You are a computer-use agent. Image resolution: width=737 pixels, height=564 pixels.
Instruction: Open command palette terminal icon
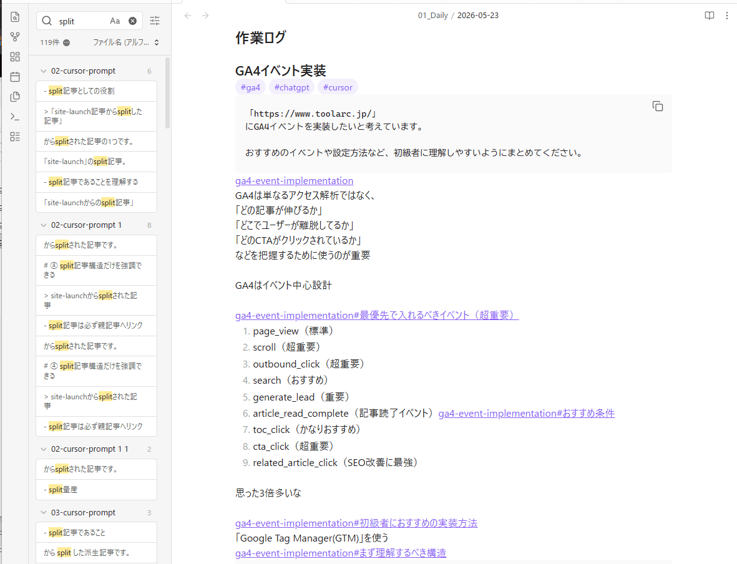click(x=15, y=117)
